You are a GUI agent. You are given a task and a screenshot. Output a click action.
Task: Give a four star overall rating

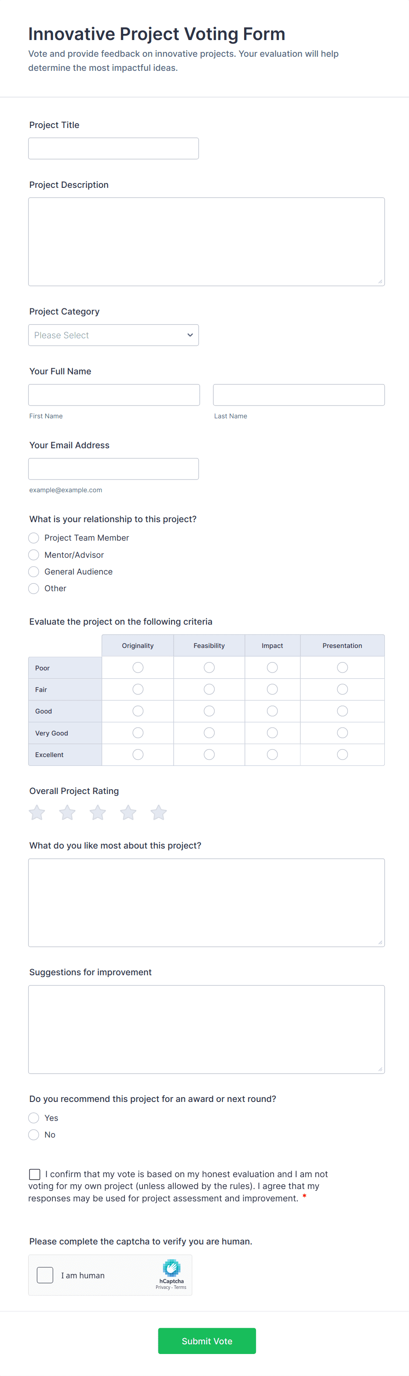(128, 812)
